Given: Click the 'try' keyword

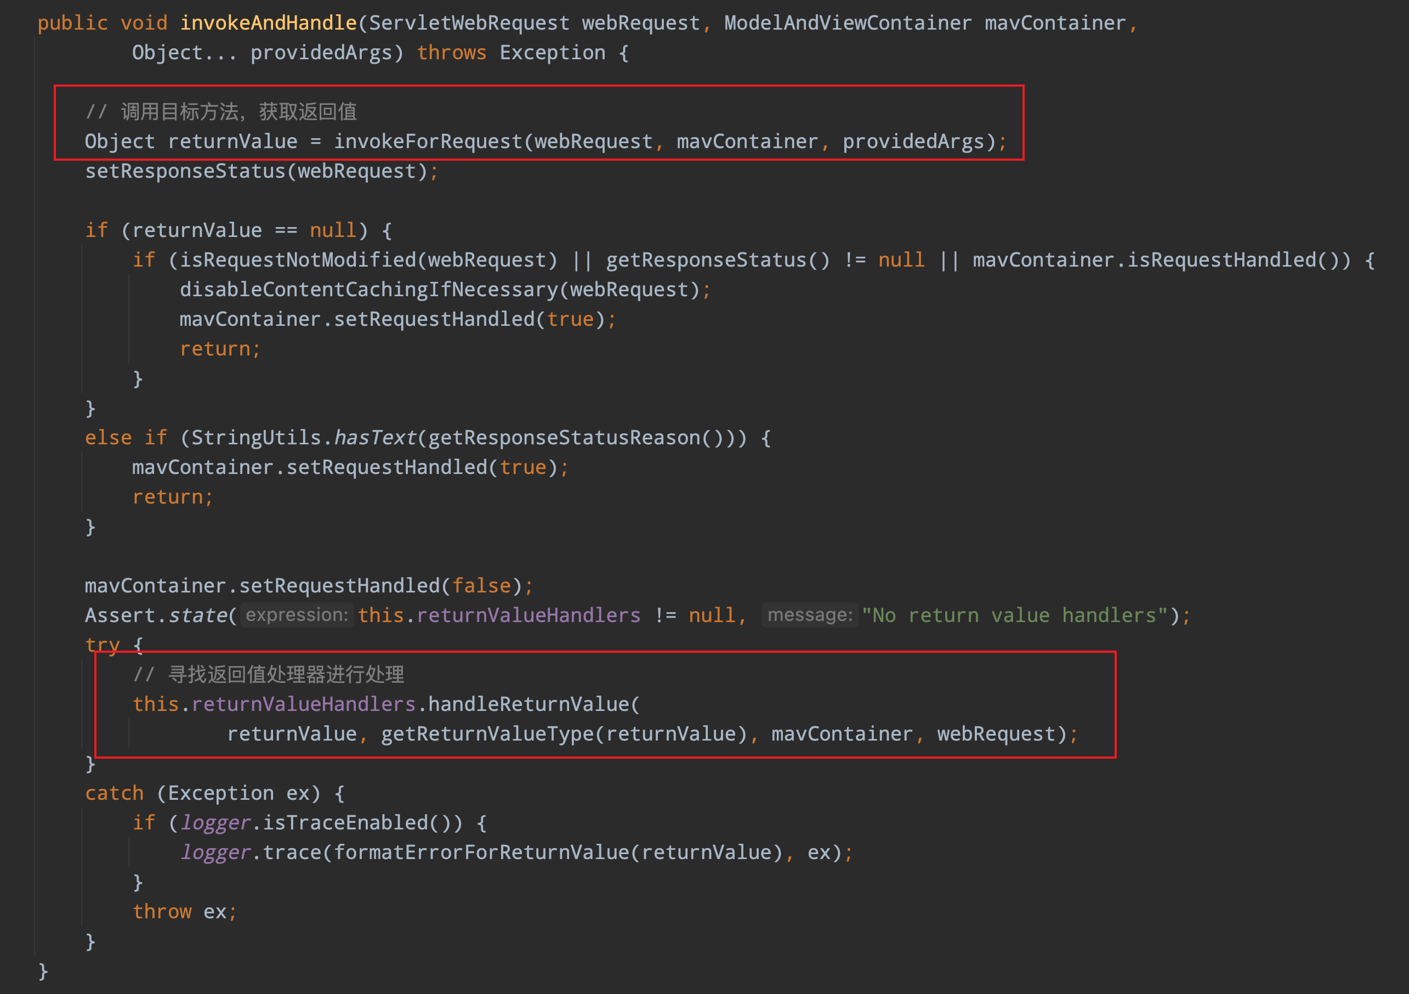Looking at the screenshot, I should pos(102,645).
